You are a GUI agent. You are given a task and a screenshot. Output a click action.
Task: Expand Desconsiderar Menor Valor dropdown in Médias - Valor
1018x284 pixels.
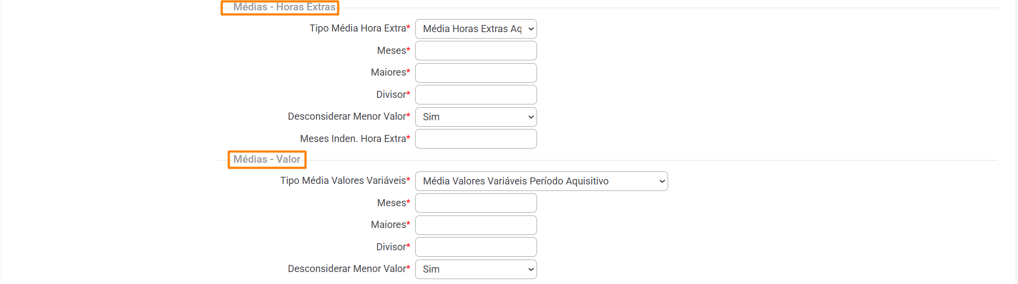point(476,269)
